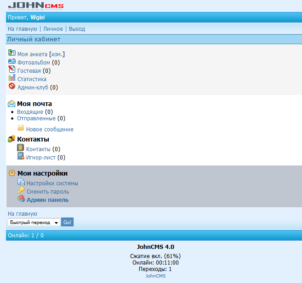
Task: Click the envelope icon beside Моя почта
Action: 11,104
